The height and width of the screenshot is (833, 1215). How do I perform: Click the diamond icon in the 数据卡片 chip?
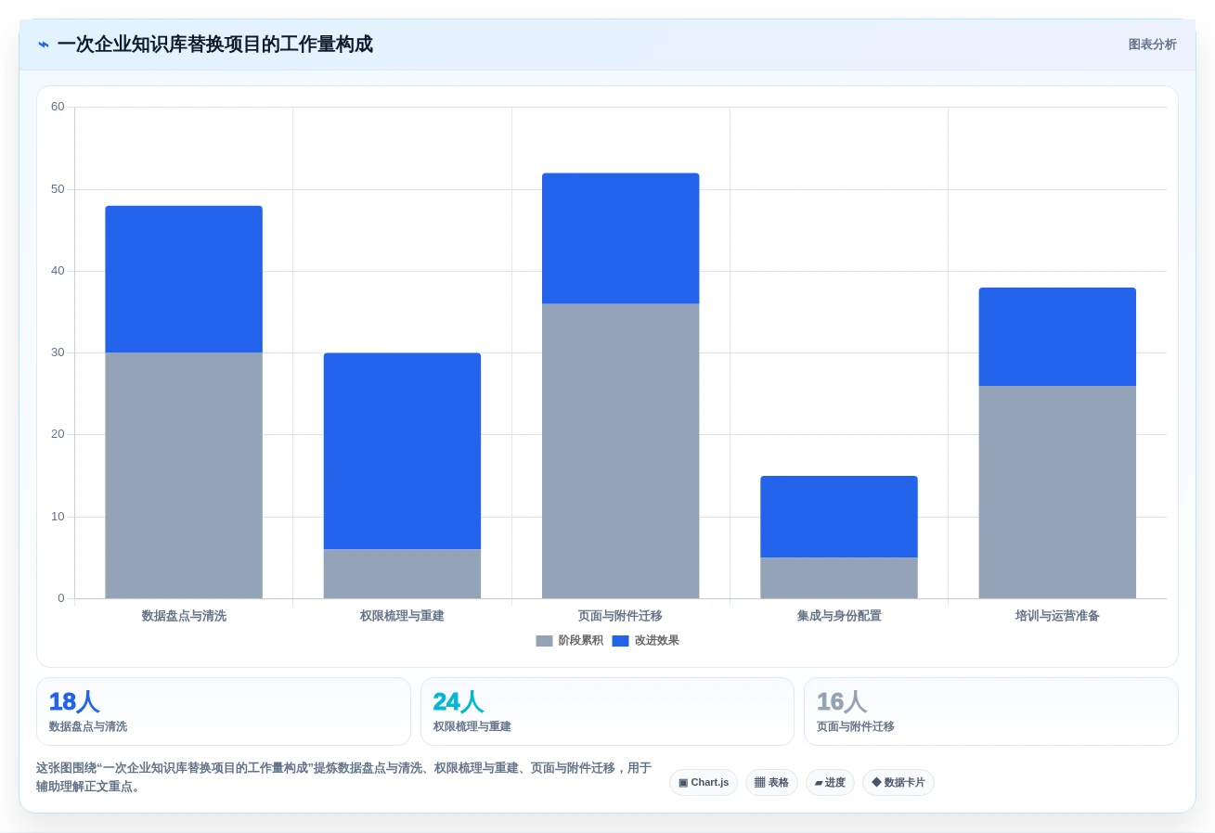(x=876, y=783)
